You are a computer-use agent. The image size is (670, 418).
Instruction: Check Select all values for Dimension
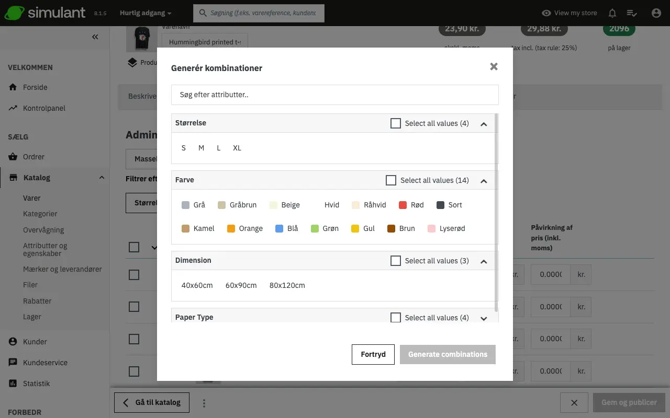pos(396,261)
